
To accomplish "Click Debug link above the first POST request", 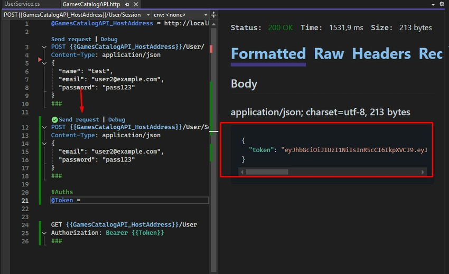I will click(x=109, y=39).
